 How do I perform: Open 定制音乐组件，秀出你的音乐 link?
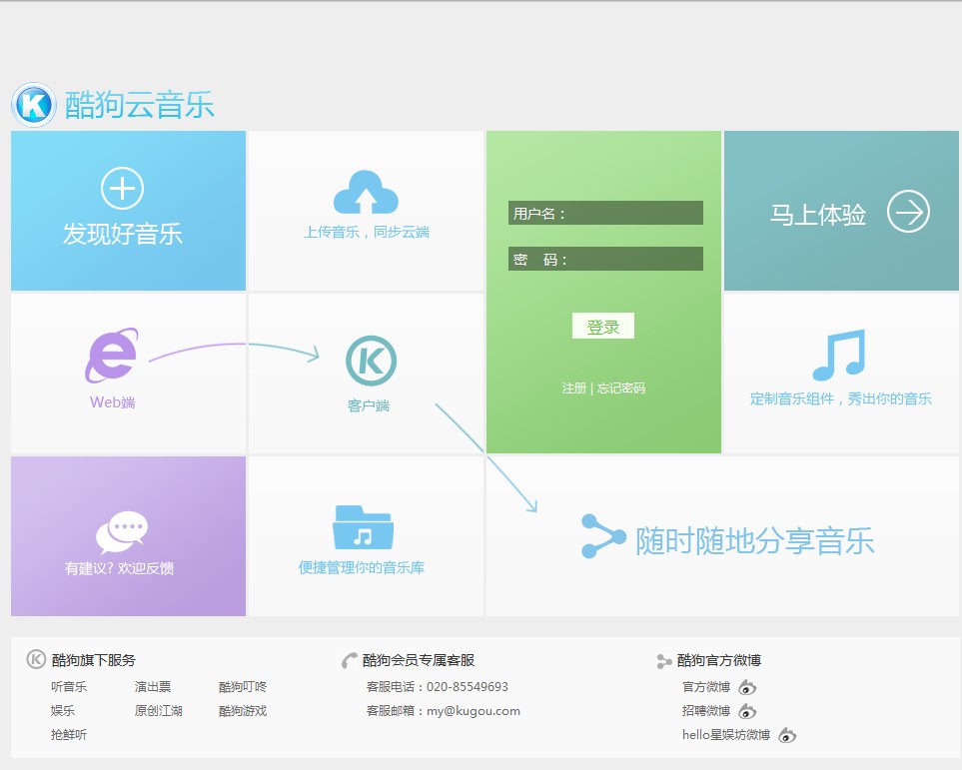840,398
